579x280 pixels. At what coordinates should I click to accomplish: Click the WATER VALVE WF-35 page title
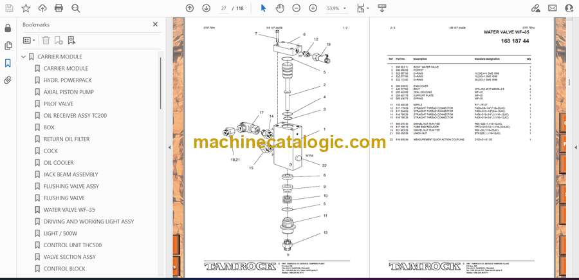point(506,32)
